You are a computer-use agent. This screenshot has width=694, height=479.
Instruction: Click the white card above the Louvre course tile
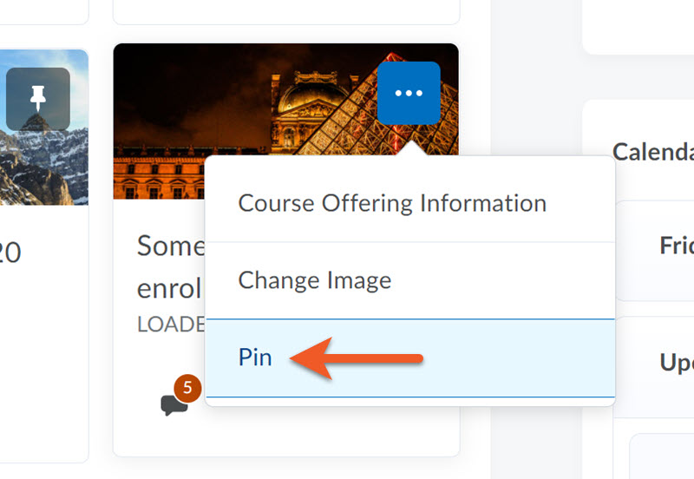point(286,10)
